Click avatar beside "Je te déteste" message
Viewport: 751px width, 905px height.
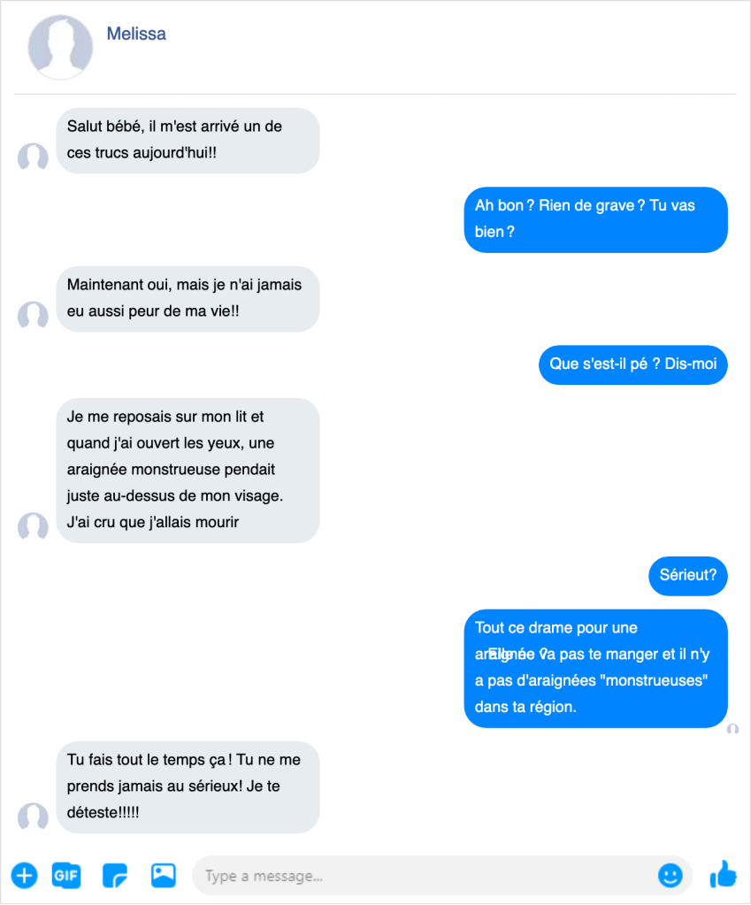[x=33, y=817]
